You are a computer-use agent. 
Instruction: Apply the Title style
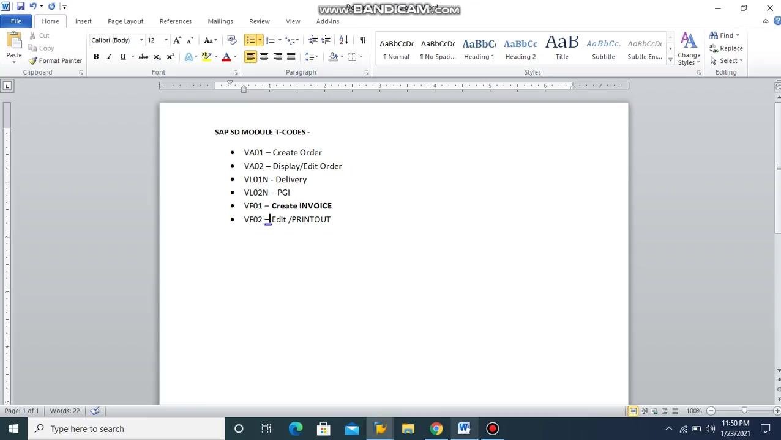pos(562,49)
